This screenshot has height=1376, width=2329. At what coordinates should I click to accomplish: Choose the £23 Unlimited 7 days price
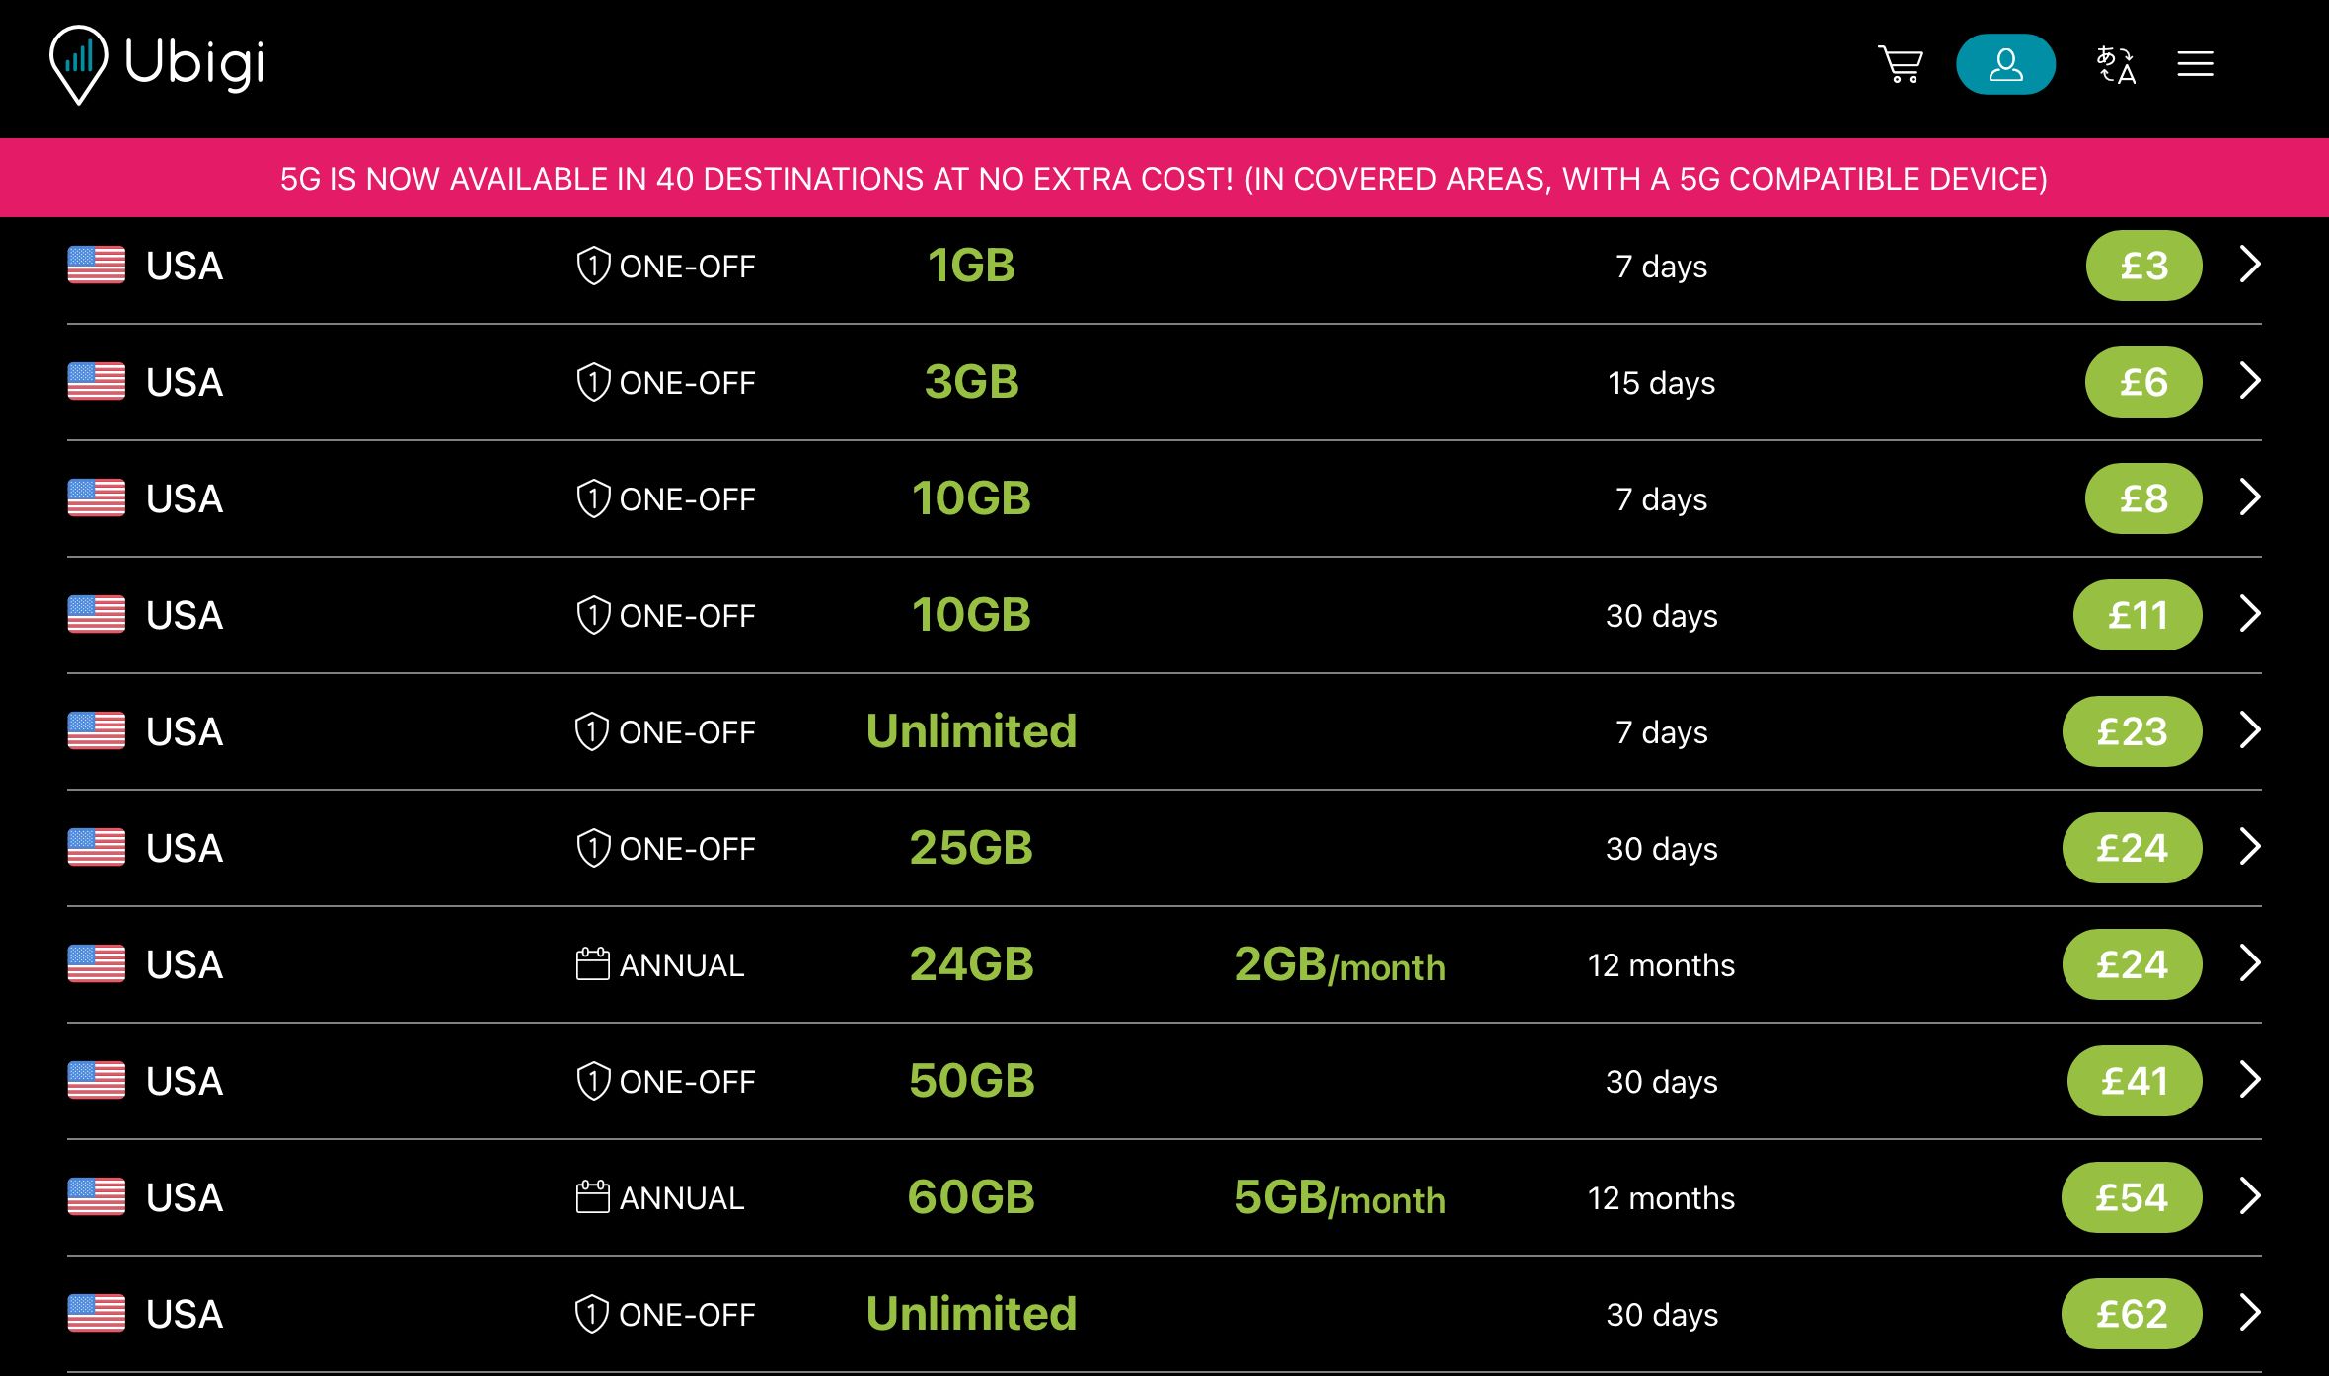coord(2132,731)
